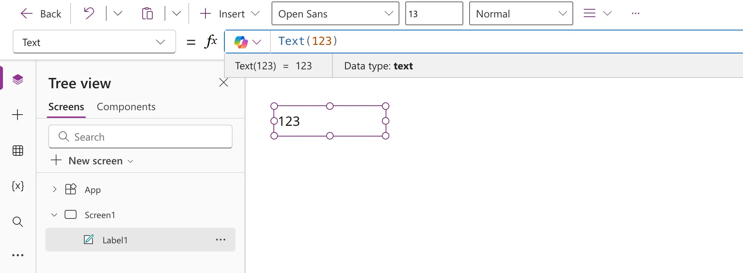Open the sidebar more options ellipsis
743x273 pixels.
pos(18,255)
